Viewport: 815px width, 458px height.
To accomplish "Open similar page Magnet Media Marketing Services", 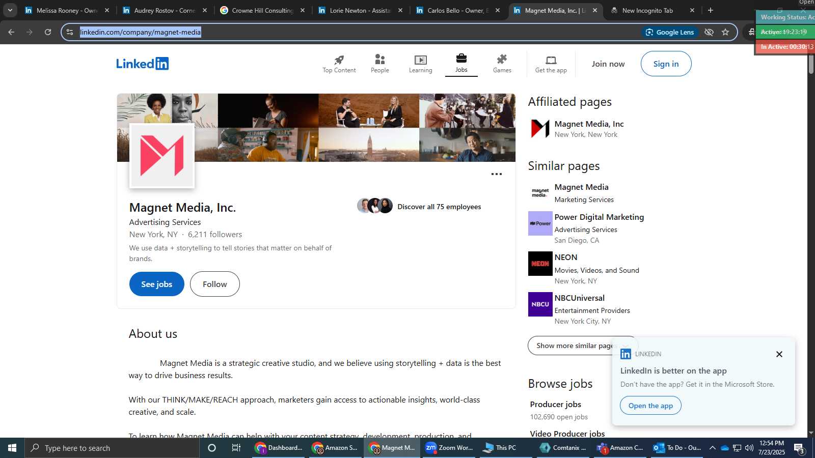I will pyautogui.click(x=581, y=187).
